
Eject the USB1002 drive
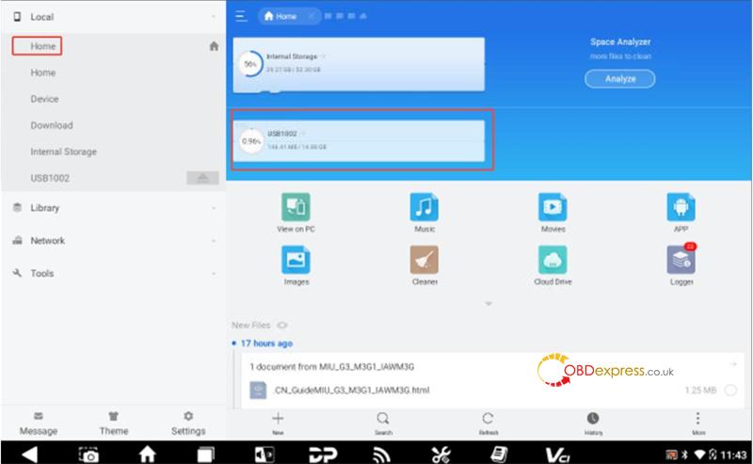202,178
